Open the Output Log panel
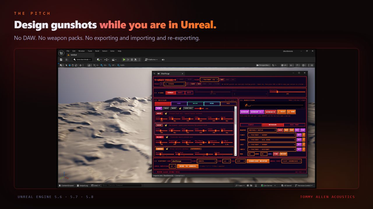 [x=82, y=185]
